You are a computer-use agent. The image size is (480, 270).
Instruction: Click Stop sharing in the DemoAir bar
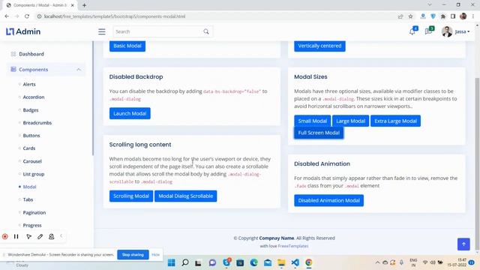pos(133,255)
